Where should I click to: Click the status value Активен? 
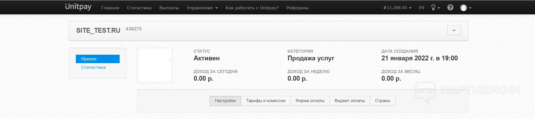[x=206, y=58]
